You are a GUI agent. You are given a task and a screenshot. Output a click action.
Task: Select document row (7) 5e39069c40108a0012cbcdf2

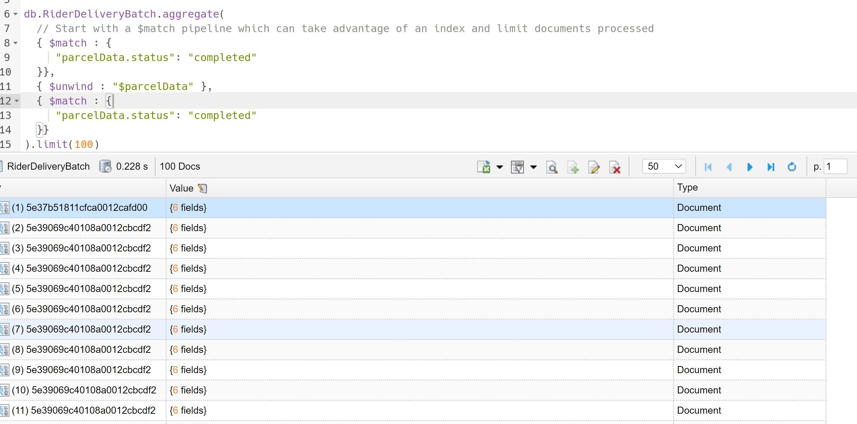click(82, 329)
